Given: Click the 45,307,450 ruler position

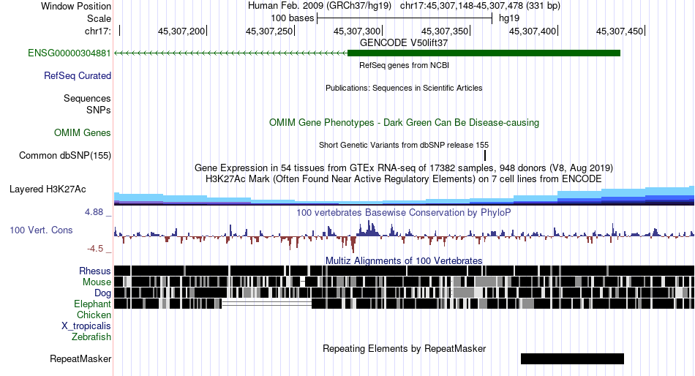Looking at the screenshot, I should pos(619,31).
